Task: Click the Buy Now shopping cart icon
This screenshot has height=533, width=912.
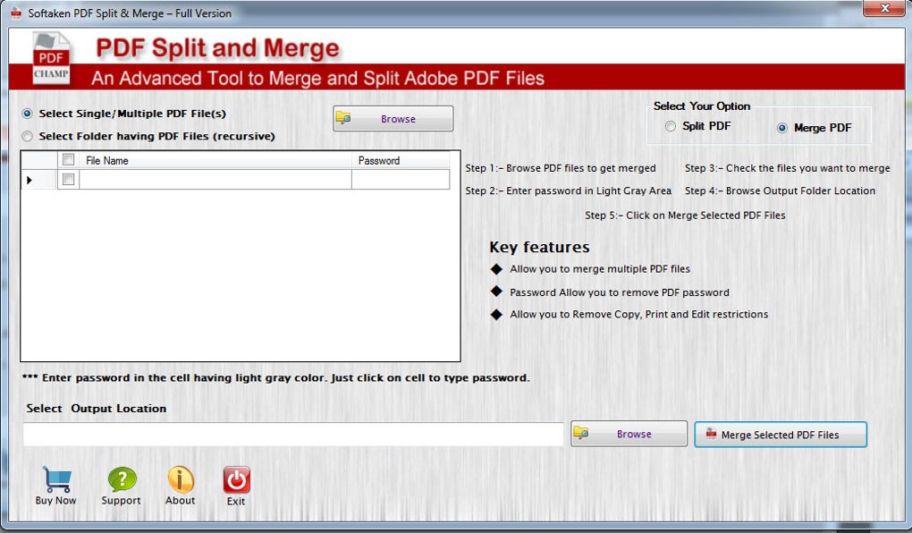Action: 55,478
